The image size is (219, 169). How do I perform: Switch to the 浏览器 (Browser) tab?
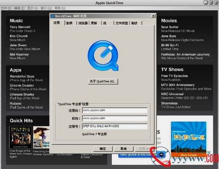pos(83,23)
